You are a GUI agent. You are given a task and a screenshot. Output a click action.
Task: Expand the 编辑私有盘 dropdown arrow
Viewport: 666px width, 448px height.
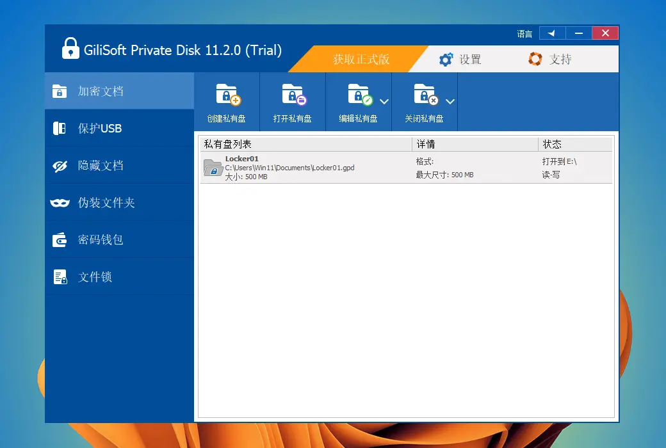pos(384,102)
